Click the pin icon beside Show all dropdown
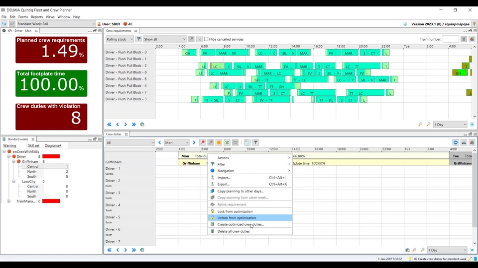The height and width of the screenshot is (268, 478). click(x=191, y=39)
